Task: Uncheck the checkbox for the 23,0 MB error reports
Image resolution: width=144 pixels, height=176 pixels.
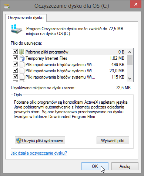Action: click(x=15, y=70)
